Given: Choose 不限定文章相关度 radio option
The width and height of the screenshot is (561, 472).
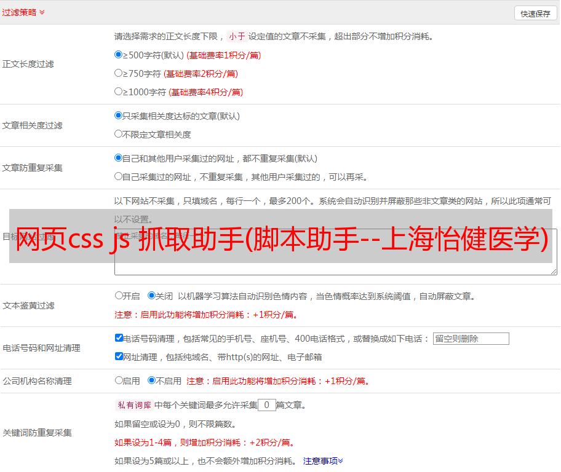Looking at the screenshot, I should coord(118,134).
